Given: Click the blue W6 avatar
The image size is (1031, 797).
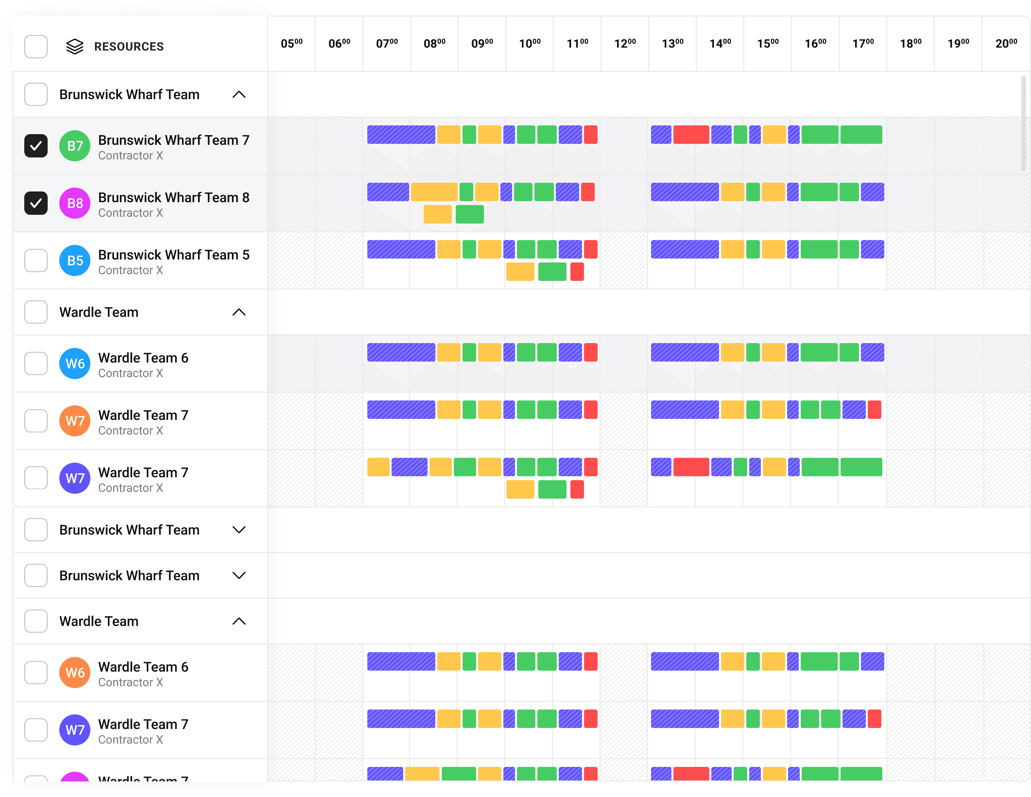Looking at the screenshot, I should click(x=74, y=364).
